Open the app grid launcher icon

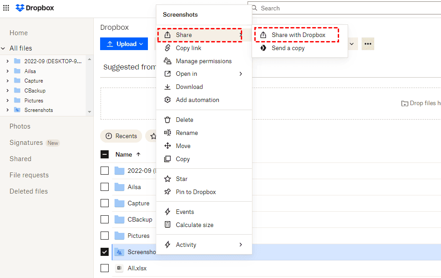[x=6, y=8]
